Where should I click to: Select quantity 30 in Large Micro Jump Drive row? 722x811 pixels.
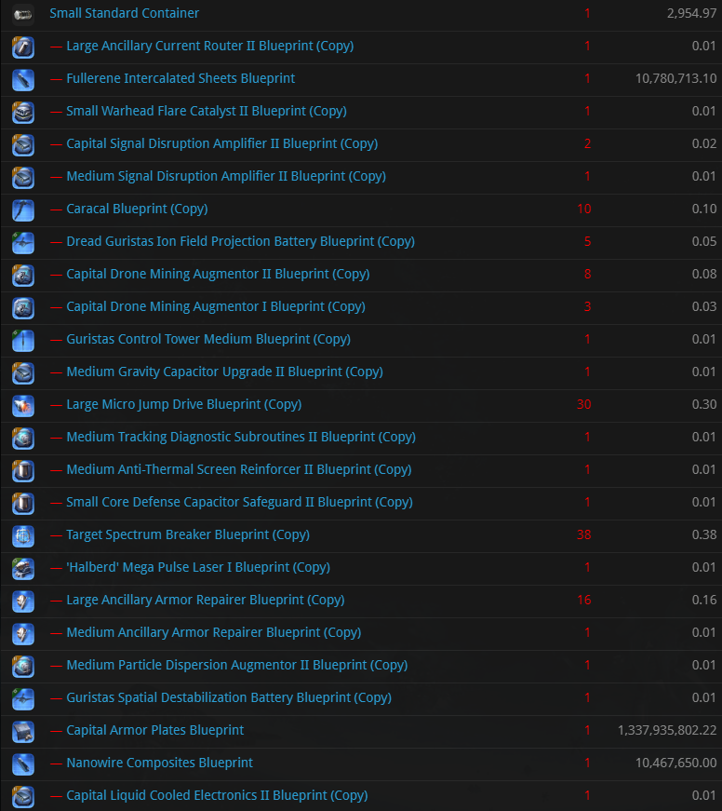point(584,404)
